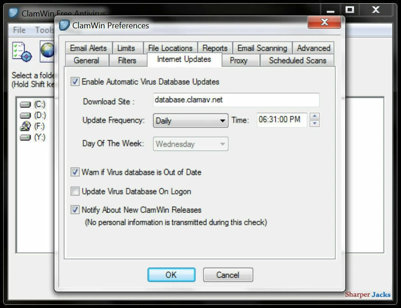The image size is (401, 308).
Task: Click the Download Site input field
Action: (236, 100)
